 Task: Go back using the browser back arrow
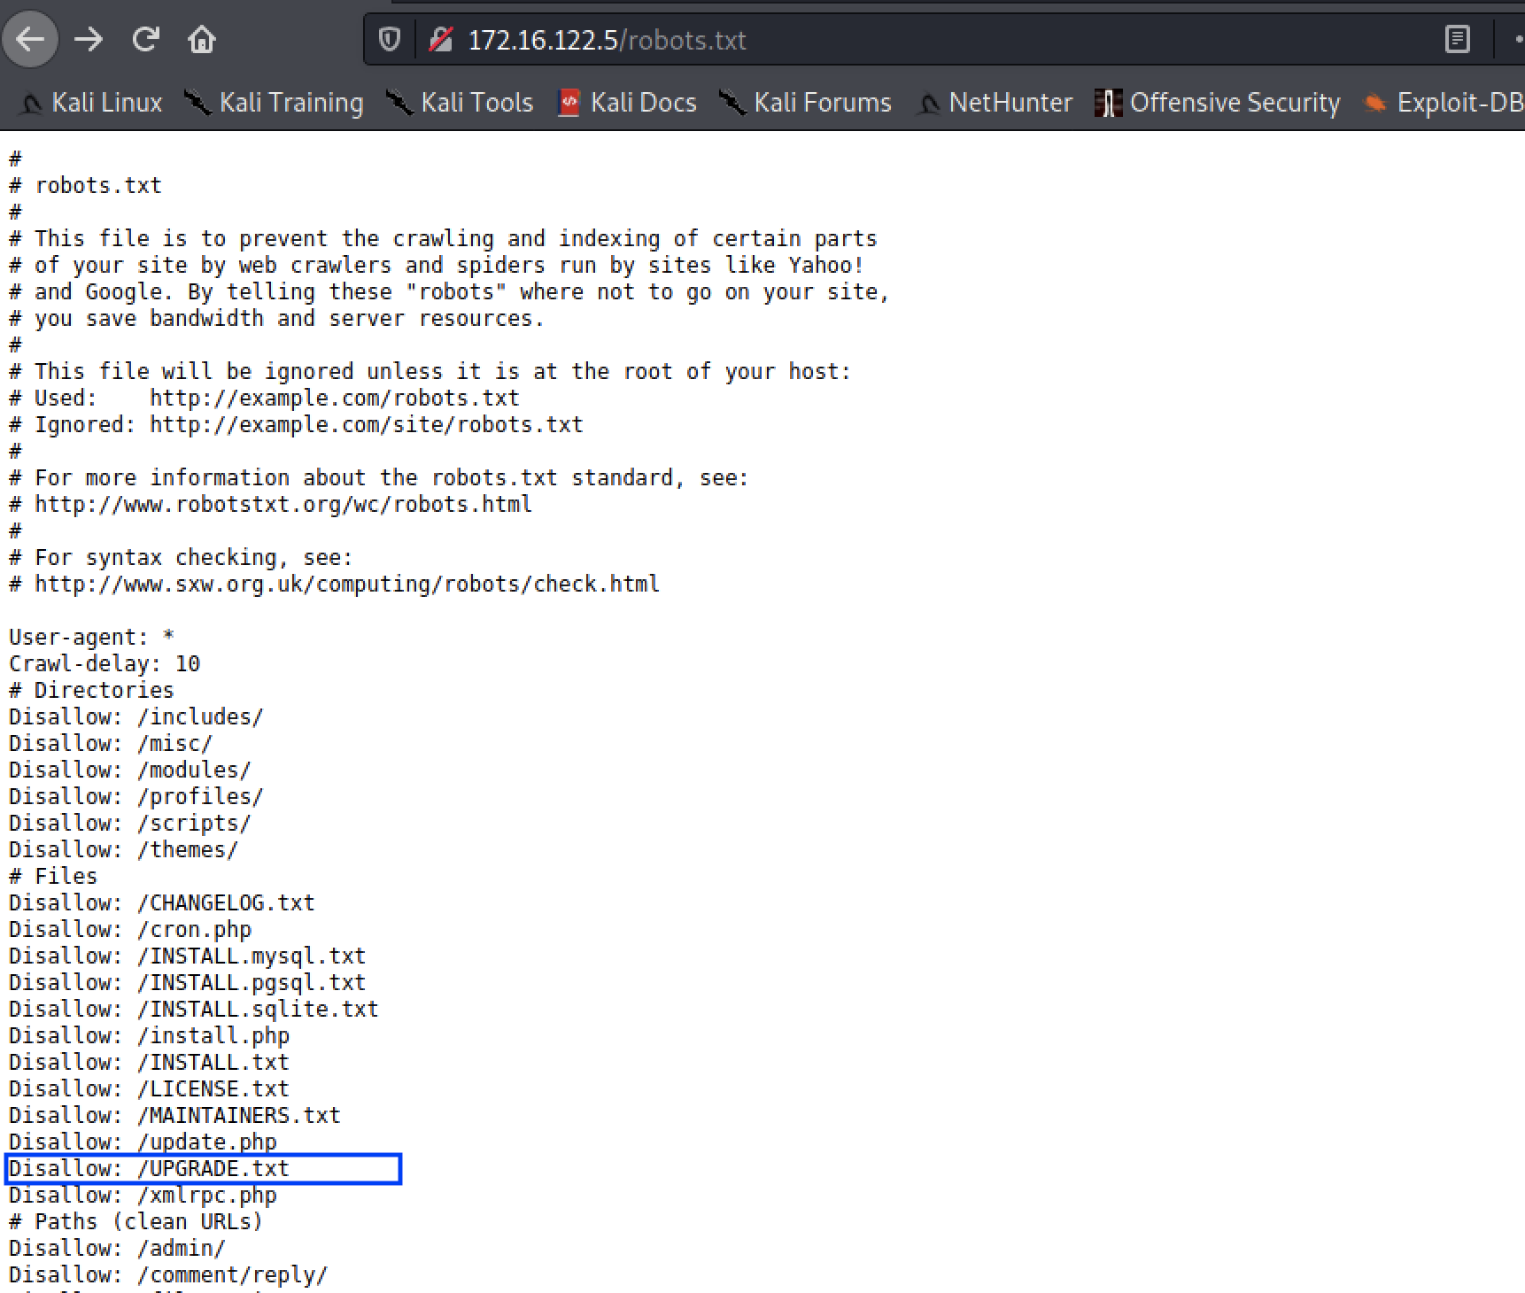click(x=30, y=39)
